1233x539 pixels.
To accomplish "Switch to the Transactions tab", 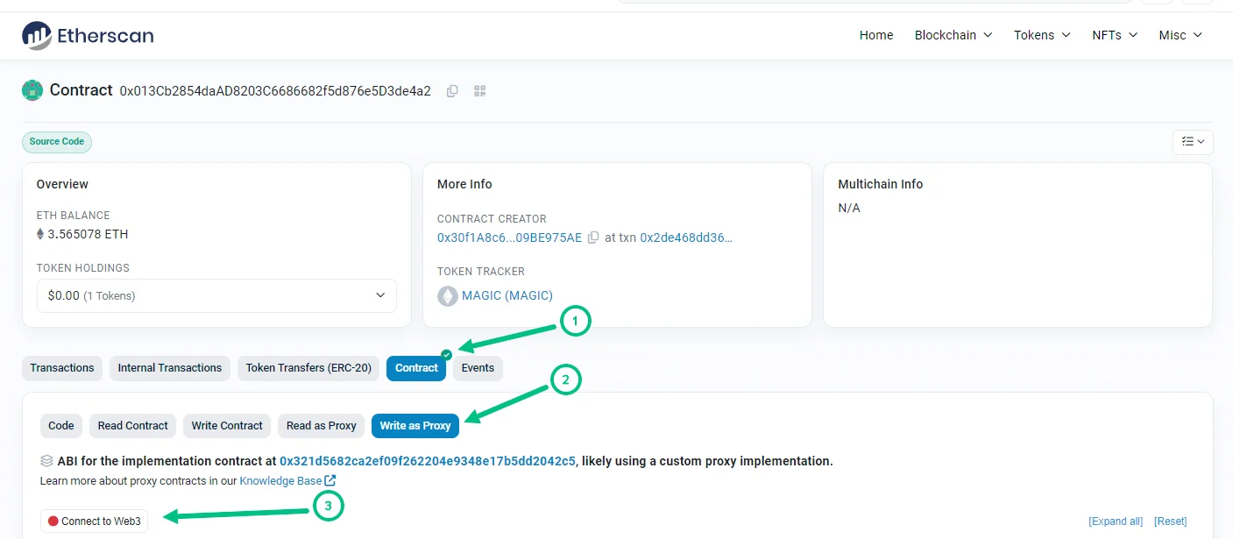I will point(62,368).
